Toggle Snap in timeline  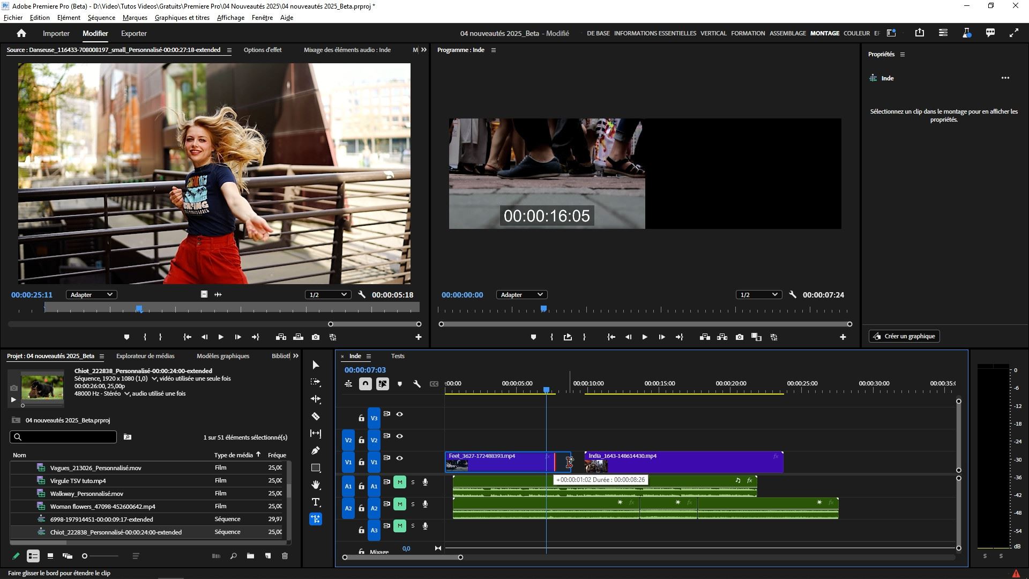click(x=366, y=384)
